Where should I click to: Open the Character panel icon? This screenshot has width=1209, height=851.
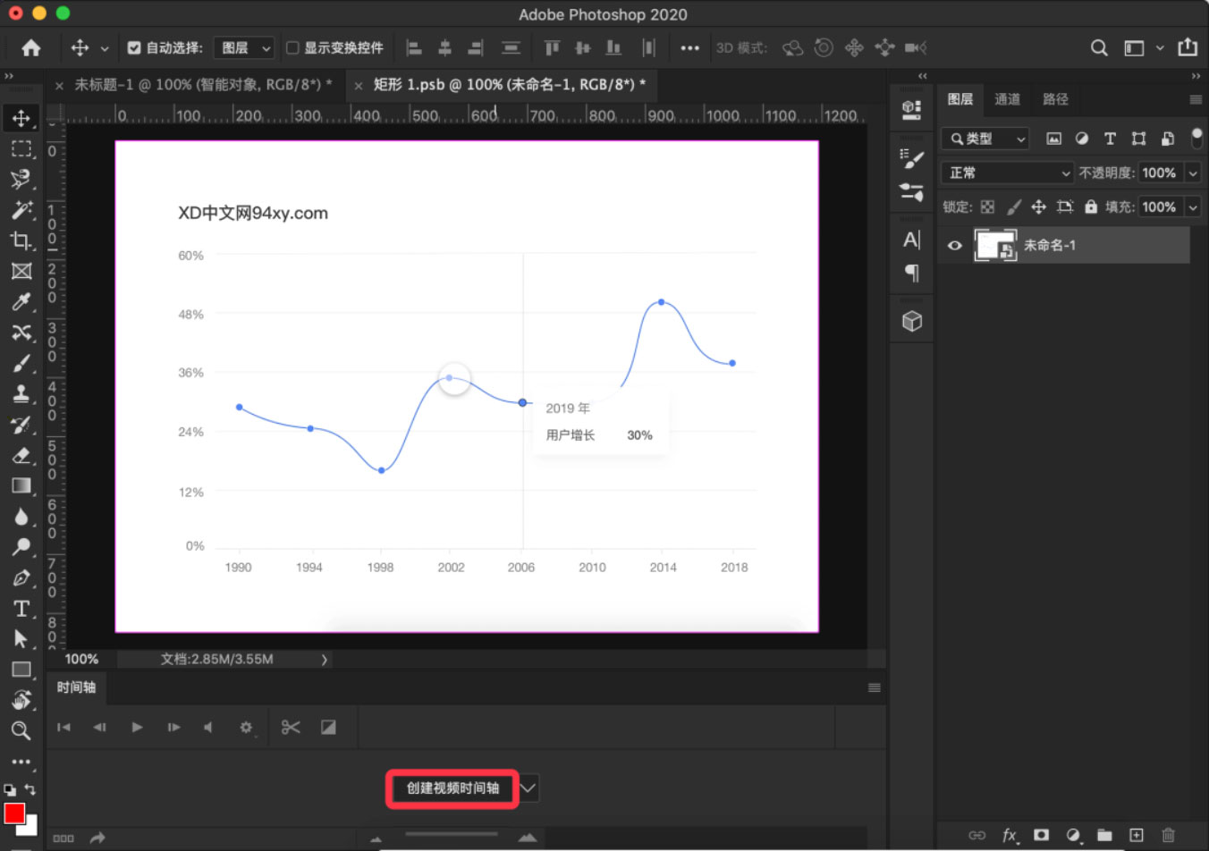(x=911, y=240)
